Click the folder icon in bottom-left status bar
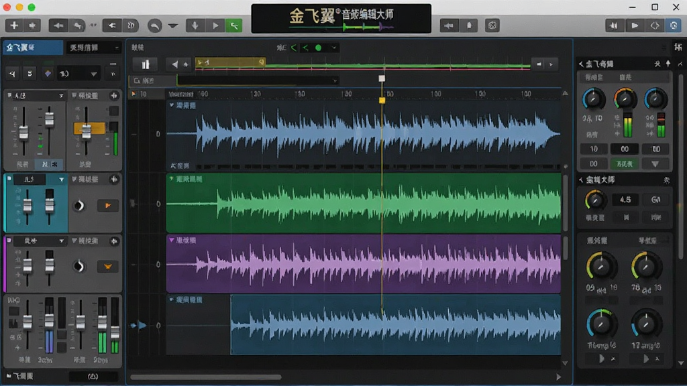The height and width of the screenshot is (386, 687). tap(8, 376)
